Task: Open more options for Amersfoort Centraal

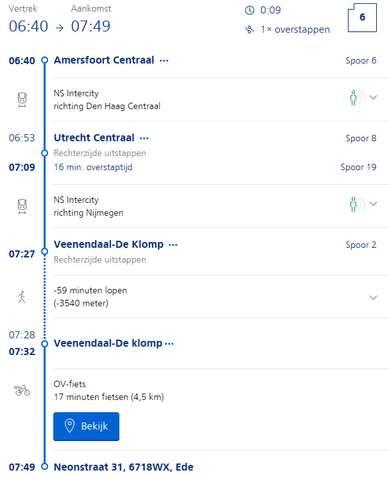Action: pyautogui.click(x=164, y=61)
